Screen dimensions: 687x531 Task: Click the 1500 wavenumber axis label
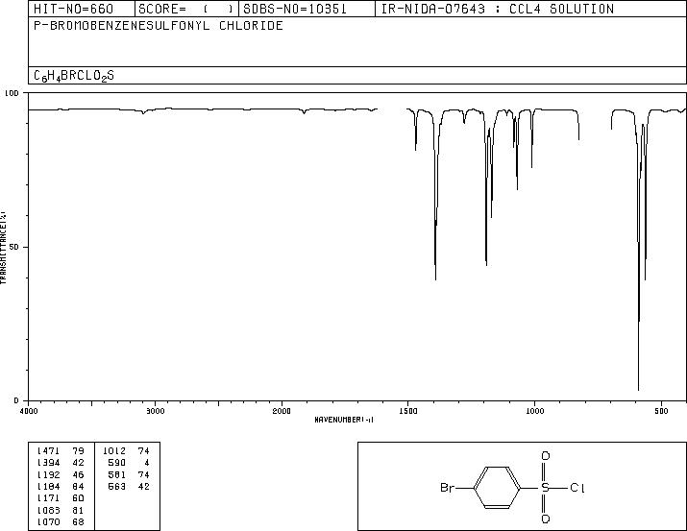click(408, 411)
